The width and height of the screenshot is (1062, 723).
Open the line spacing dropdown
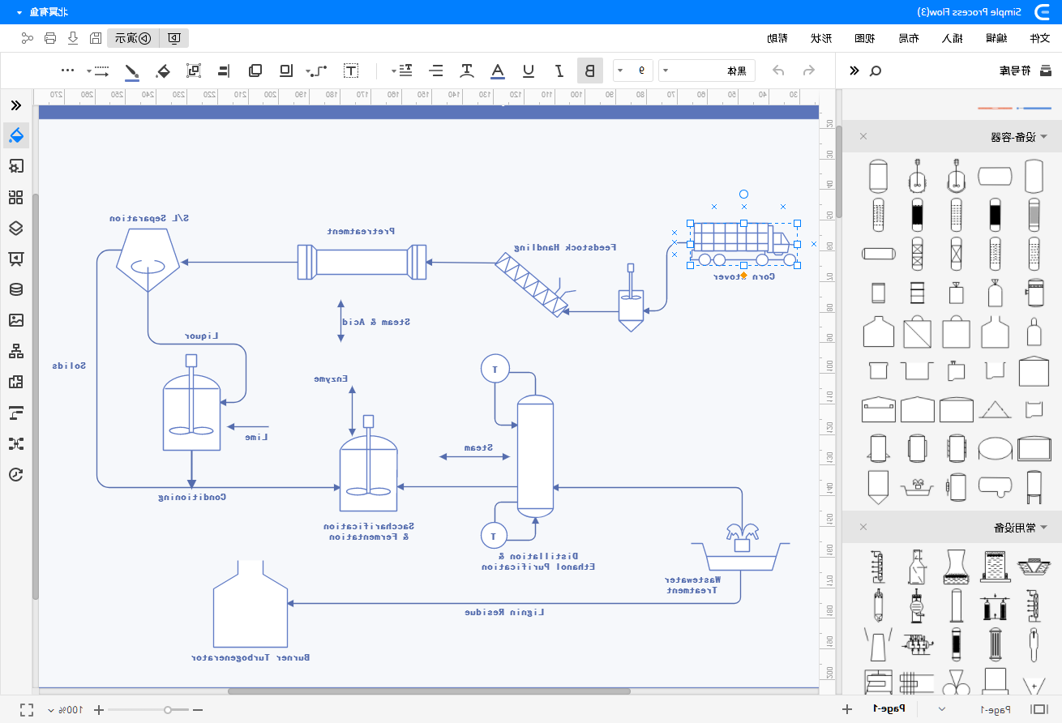pyautogui.click(x=403, y=71)
